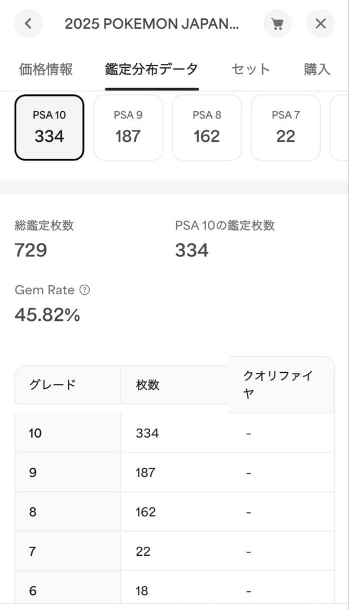Viewport: 349px width, 610px height.
Task: Tap the back arrow icon
Action: point(27,24)
